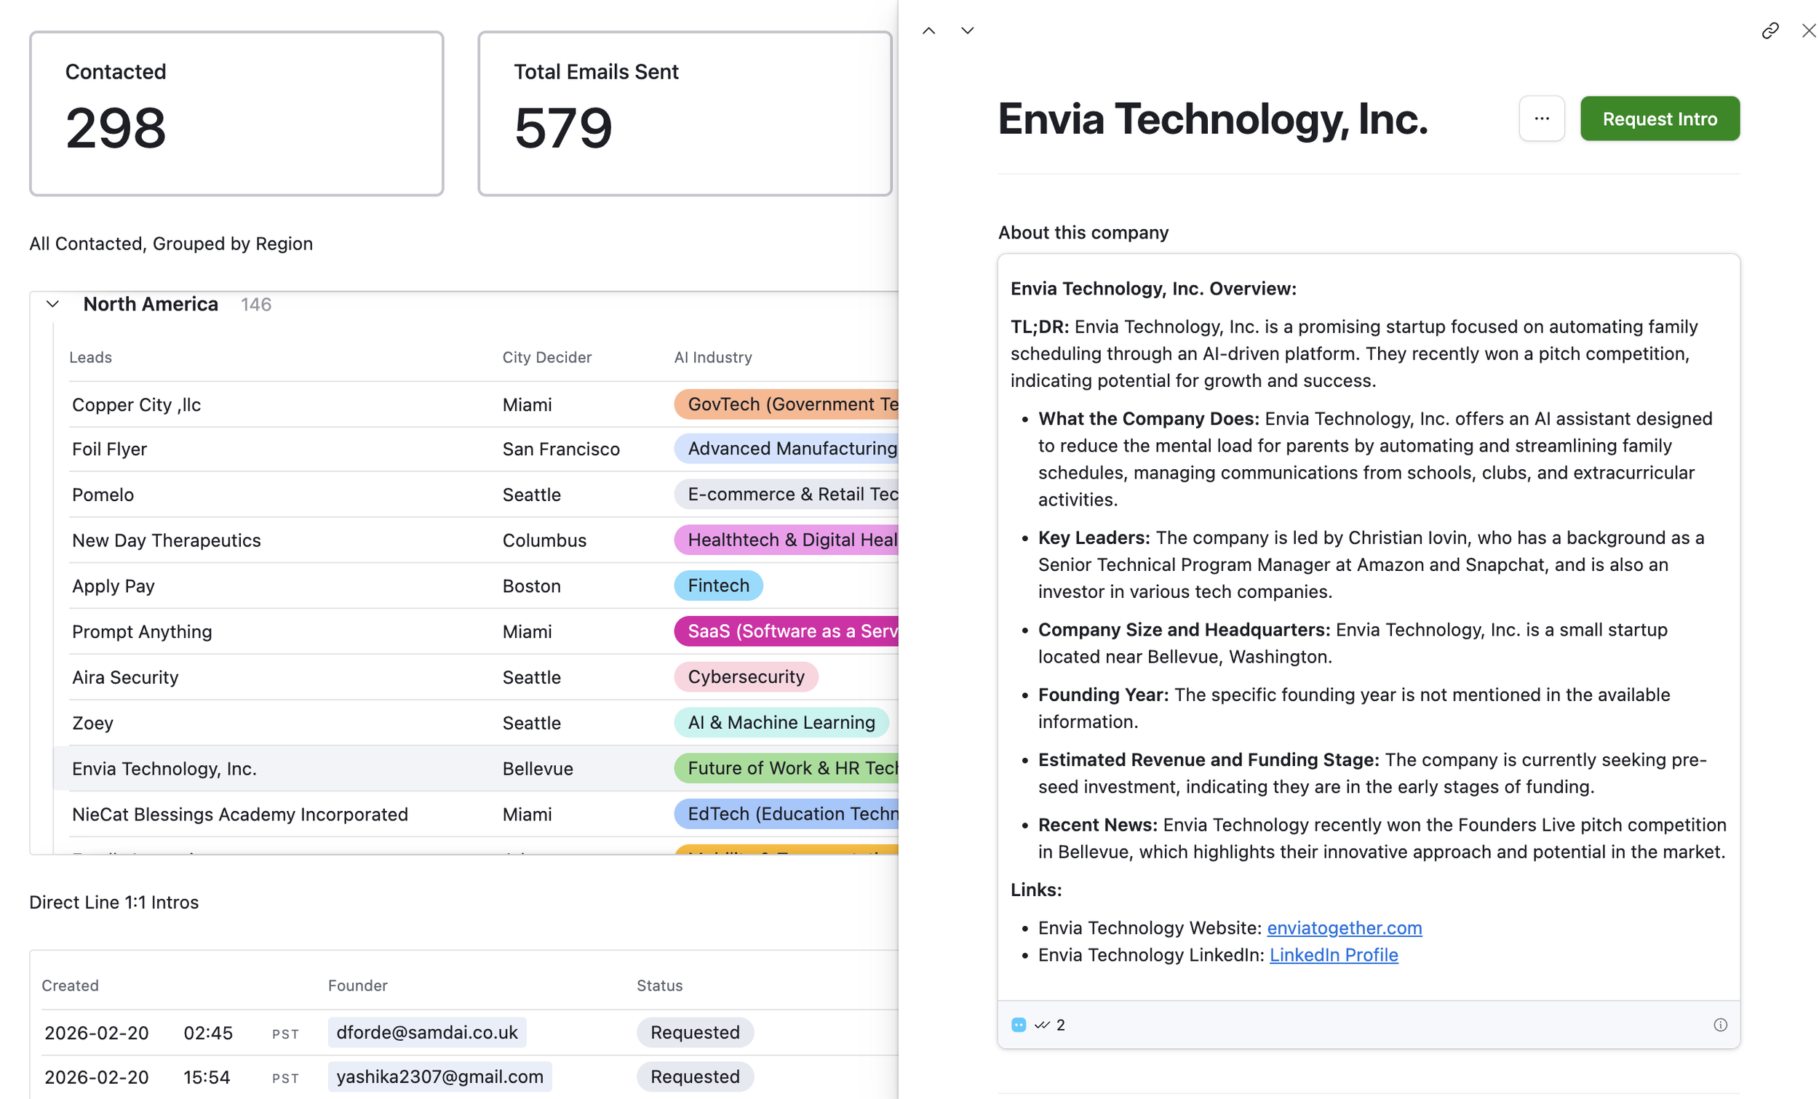This screenshot has width=1819, height=1099.
Task: Open the LinkedIn Profile link
Action: [1333, 955]
